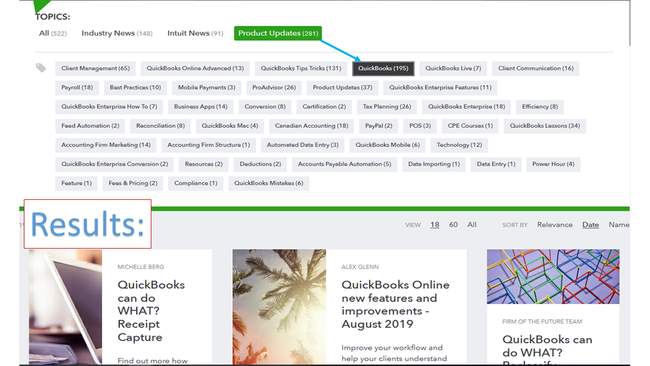Select the Resources (2) tag

[x=204, y=164]
